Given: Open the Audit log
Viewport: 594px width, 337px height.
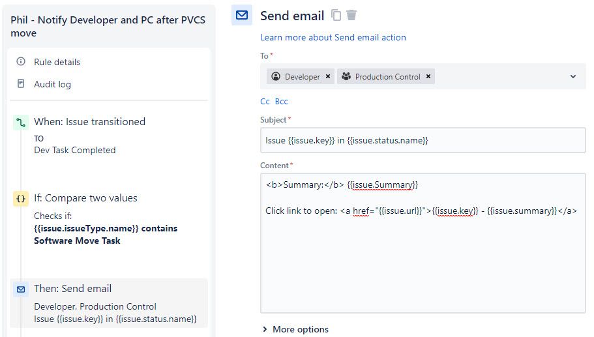Looking at the screenshot, I should (53, 84).
